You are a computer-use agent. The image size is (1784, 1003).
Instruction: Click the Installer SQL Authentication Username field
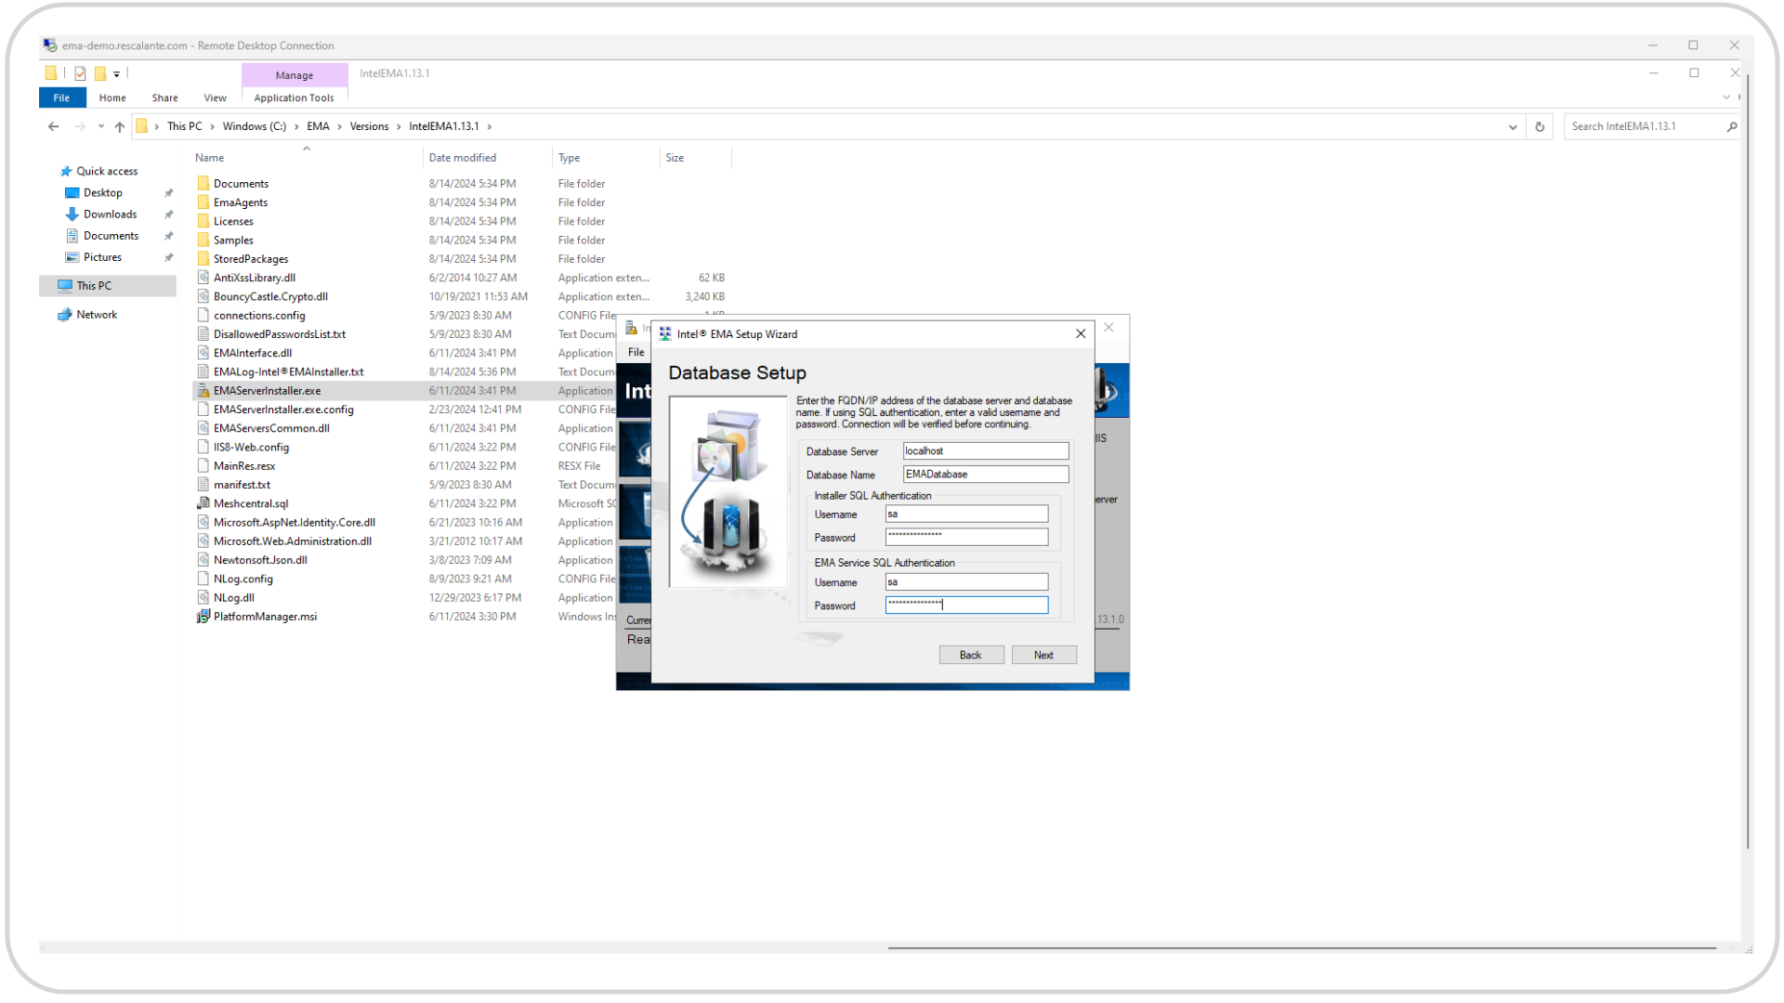(966, 515)
